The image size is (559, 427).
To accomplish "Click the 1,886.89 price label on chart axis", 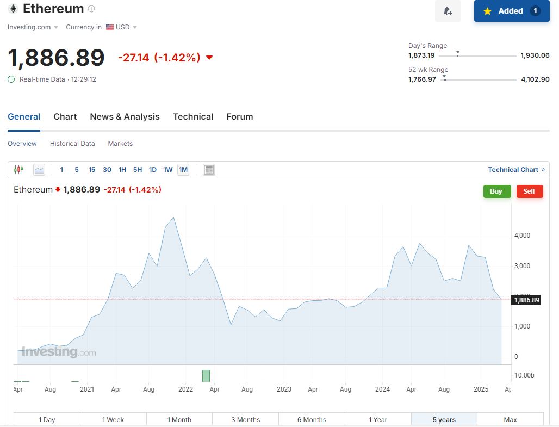I will (x=526, y=300).
